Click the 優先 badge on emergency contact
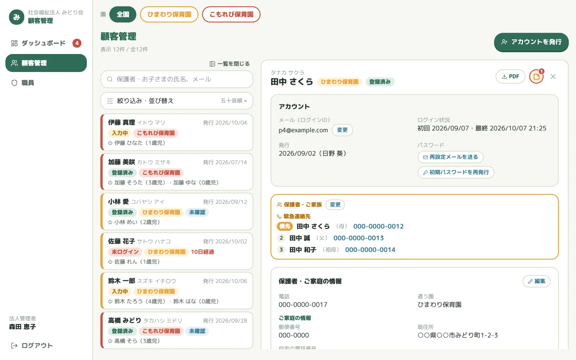 click(x=285, y=226)
